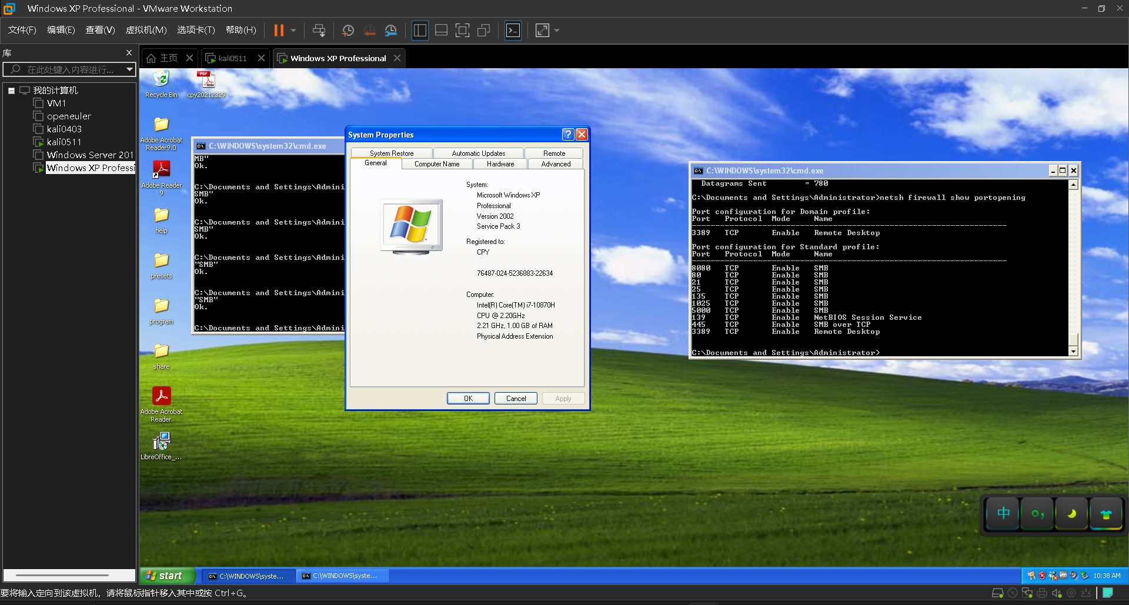Select the LibreOffice installer desktop icon

(x=161, y=446)
